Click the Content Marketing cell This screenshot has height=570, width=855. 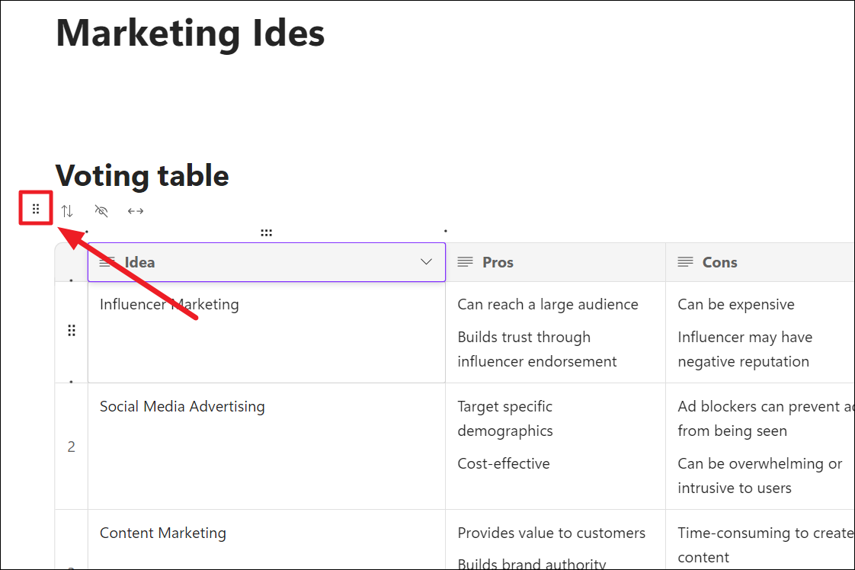(x=162, y=533)
